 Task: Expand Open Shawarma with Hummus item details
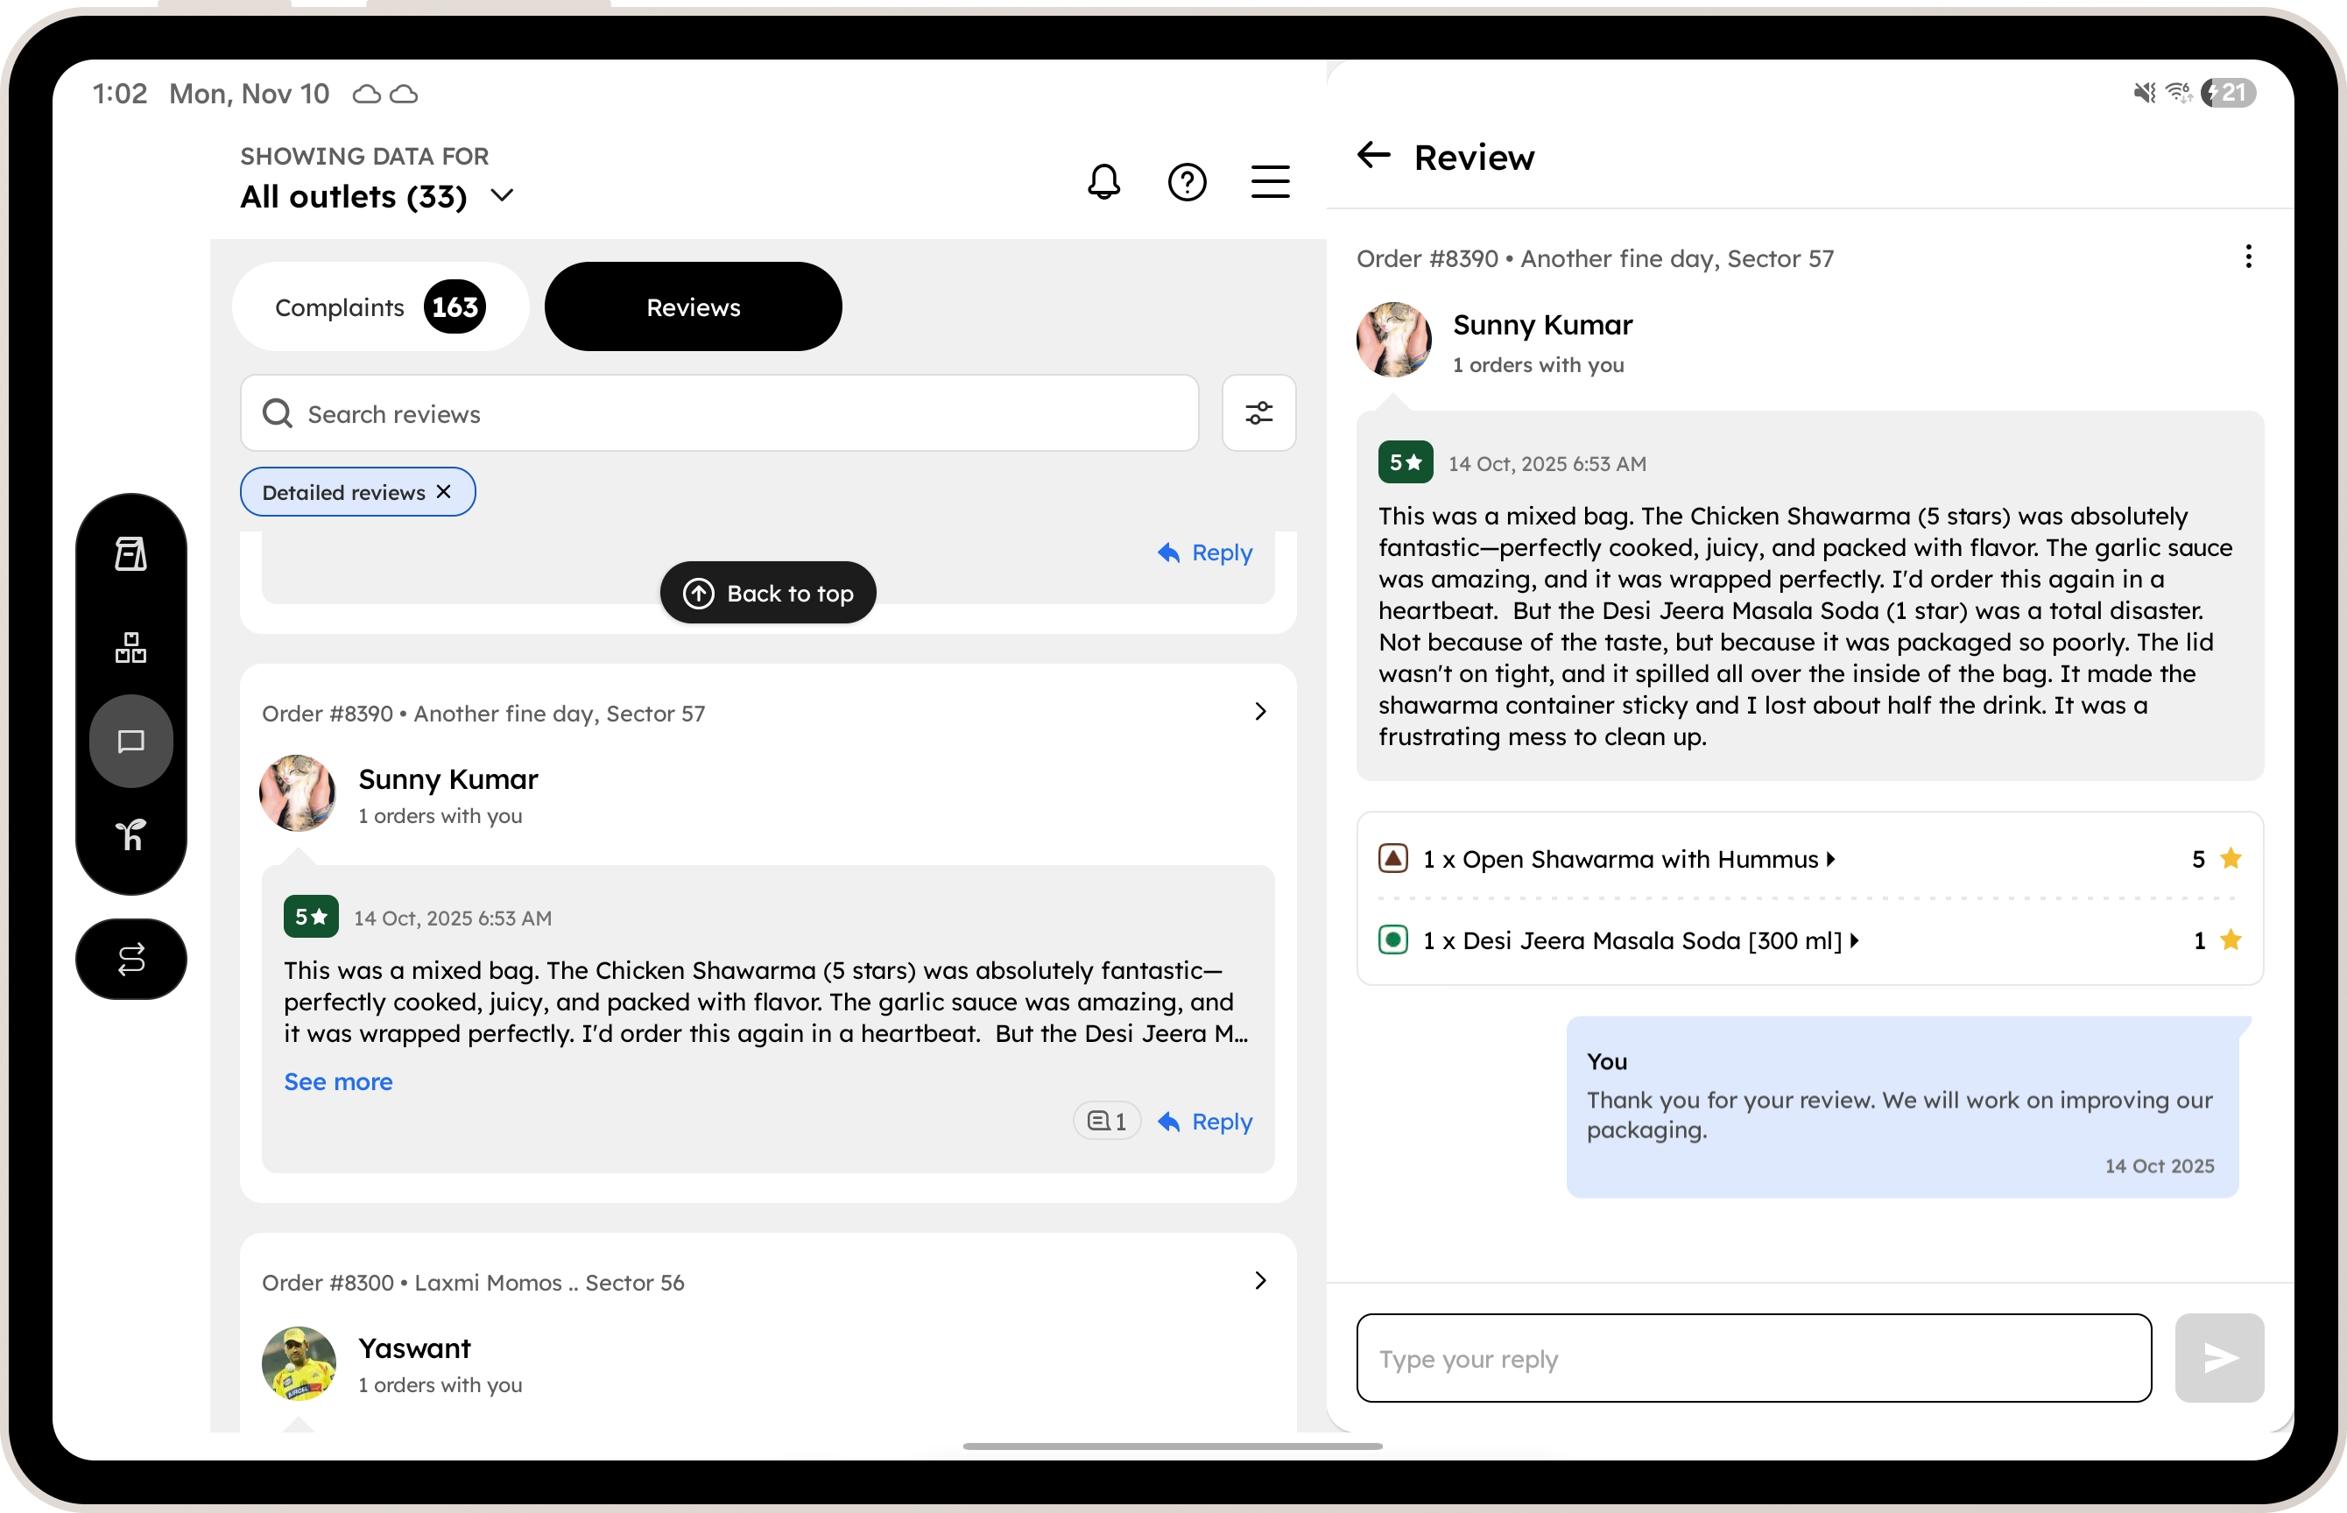point(1830,859)
